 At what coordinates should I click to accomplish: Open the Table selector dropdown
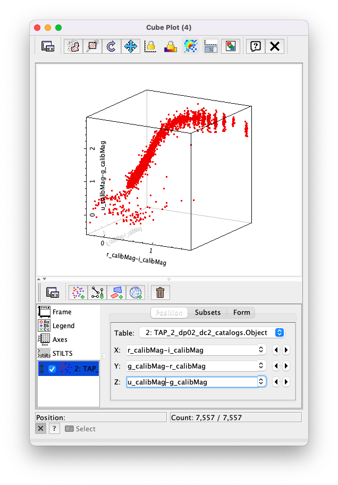pos(212,333)
